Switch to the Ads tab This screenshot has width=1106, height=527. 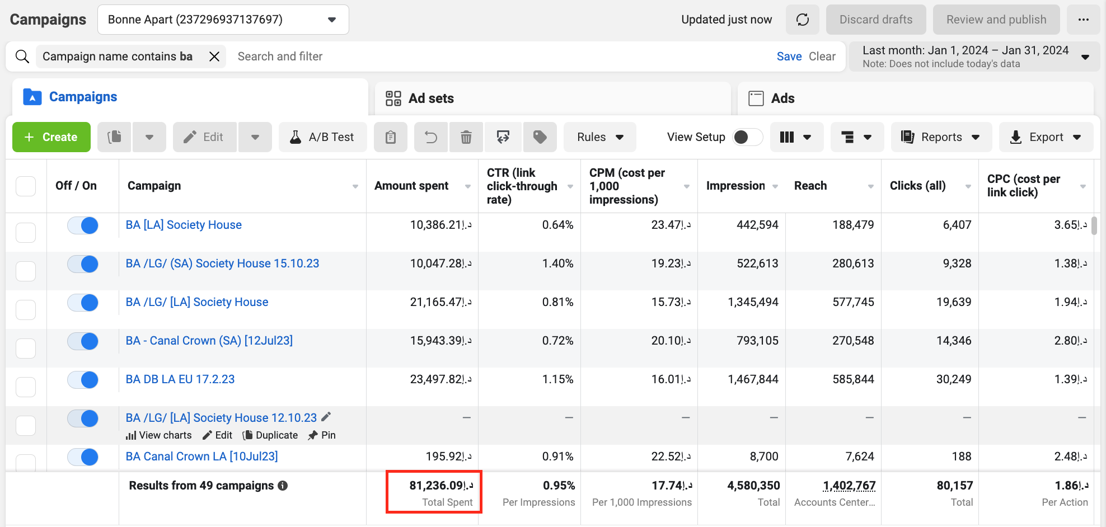coord(782,98)
